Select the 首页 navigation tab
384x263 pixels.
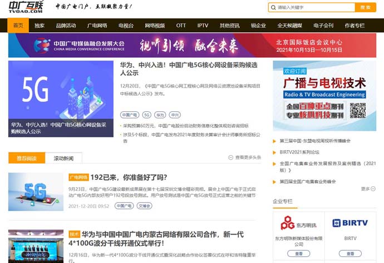point(18,26)
